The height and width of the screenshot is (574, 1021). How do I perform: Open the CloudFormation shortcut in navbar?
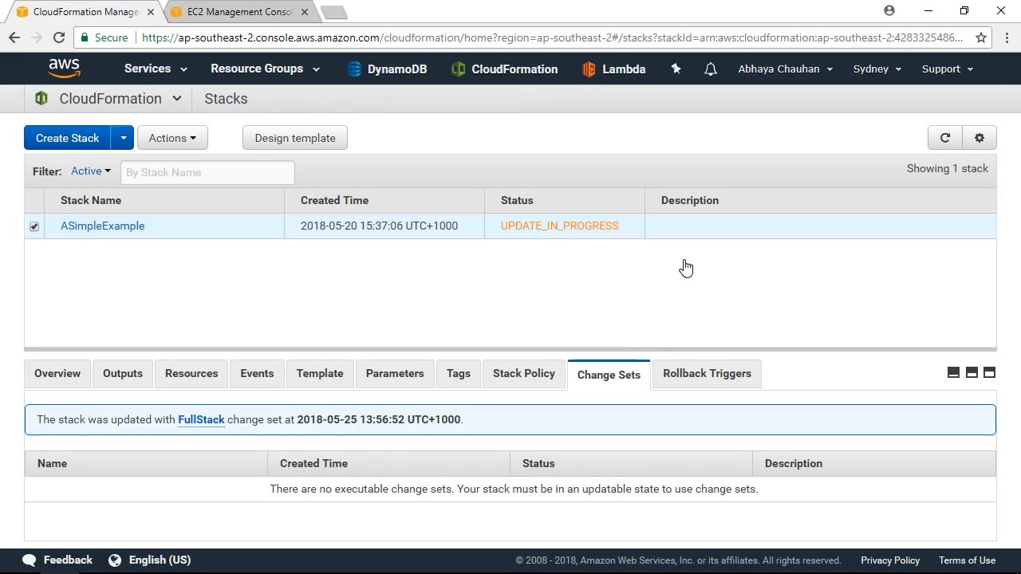pos(504,69)
